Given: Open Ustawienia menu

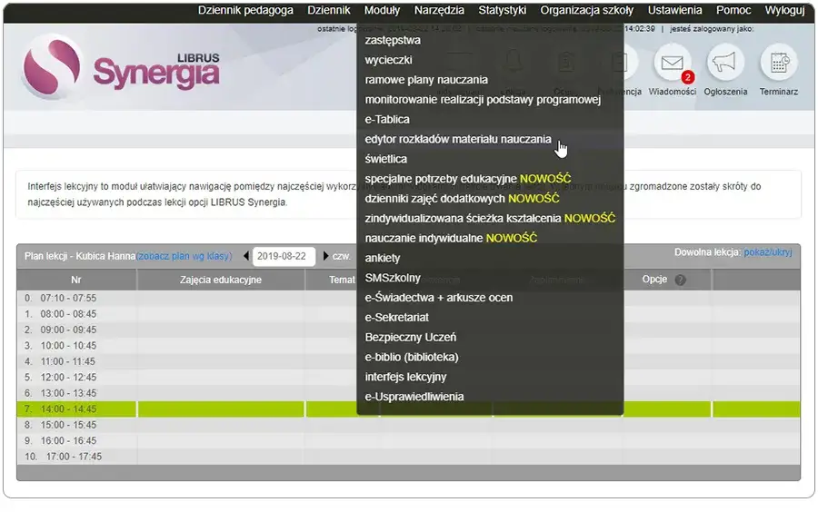Looking at the screenshot, I should click(674, 10).
